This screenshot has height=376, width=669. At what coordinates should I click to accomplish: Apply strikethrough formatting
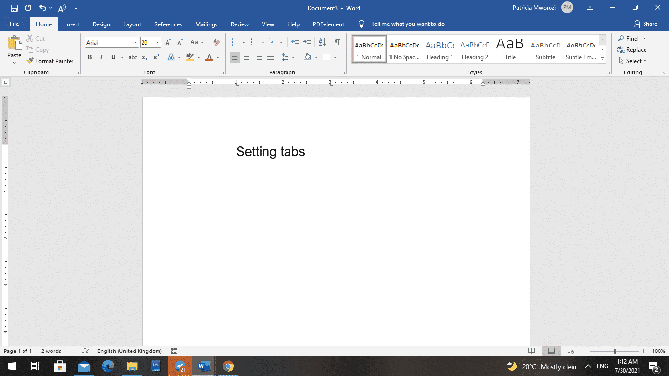coord(132,57)
